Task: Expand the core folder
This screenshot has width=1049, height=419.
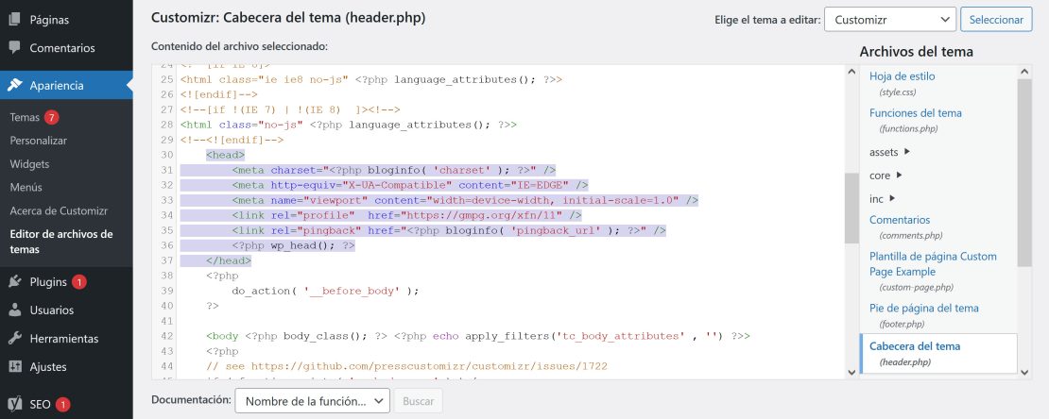Action: pos(886,176)
